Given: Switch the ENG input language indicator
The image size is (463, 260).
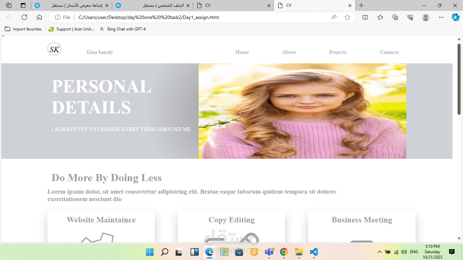Looking at the screenshot, I should pyautogui.click(x=414, y=252).
